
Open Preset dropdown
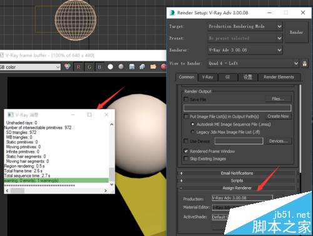pos(245,38)
